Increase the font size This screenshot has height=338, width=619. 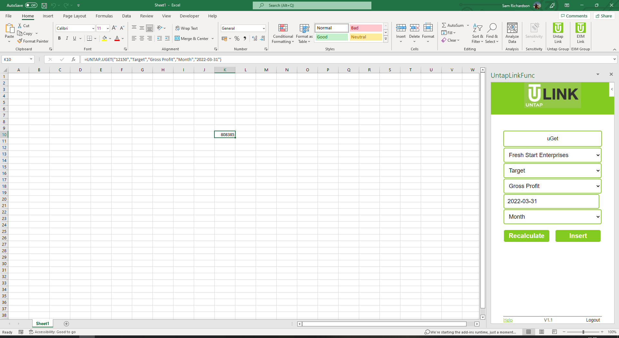click(x=114, y=28)
